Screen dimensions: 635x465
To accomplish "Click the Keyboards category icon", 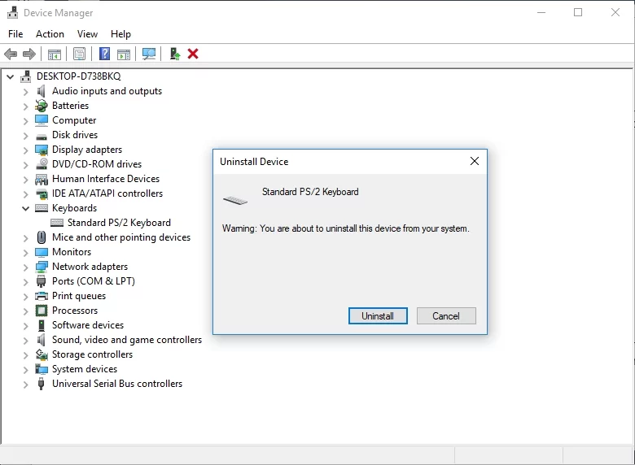I will [x=42, y=208].
